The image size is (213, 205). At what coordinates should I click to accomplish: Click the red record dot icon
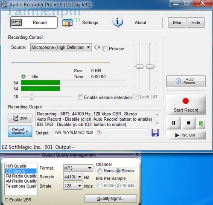[x=186, y=101]
